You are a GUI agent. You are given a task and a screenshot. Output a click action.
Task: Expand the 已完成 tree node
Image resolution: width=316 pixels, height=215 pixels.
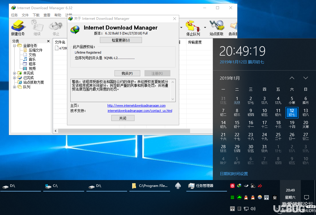click(x=15, y=78)
